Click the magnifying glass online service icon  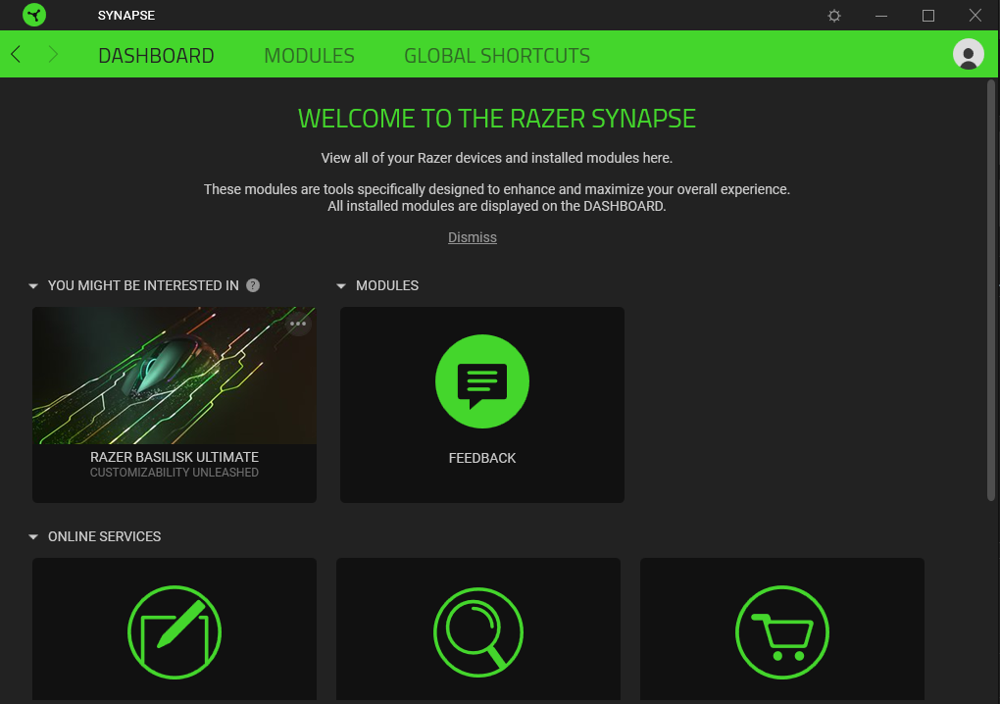478,632
